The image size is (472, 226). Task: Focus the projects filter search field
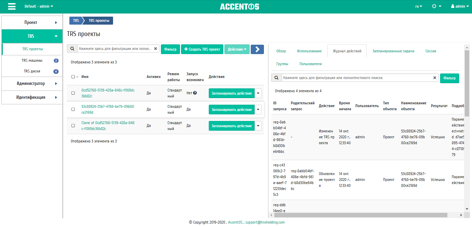(115, 49)
